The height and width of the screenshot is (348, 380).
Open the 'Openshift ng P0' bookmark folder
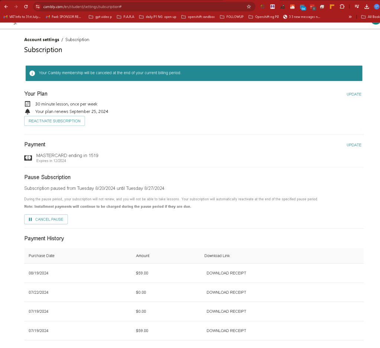[x=264, y=17]
